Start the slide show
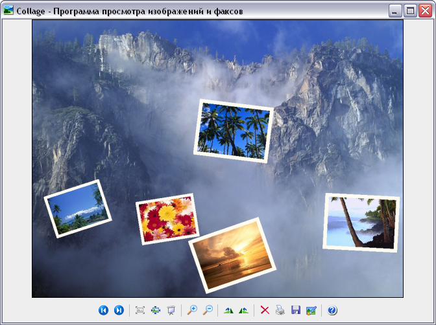The width and height of the screenshot is (436, 325). [x=171, y=310]
